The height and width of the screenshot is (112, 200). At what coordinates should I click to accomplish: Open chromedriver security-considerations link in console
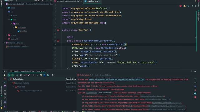click(x=117, y=80)
